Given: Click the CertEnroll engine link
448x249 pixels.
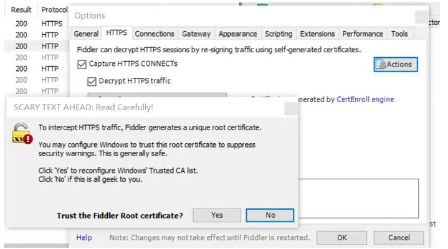Looking at the screenshot, I should click(x=365, y=99).
